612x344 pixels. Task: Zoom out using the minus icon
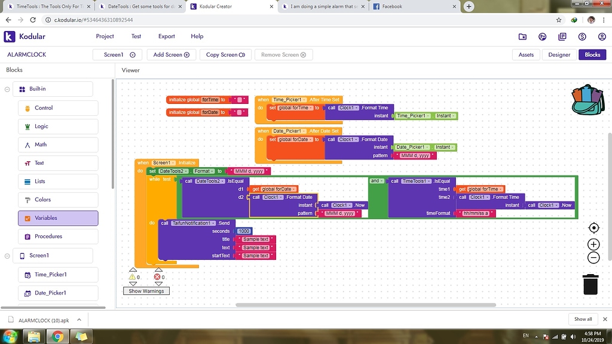(593, 257)
